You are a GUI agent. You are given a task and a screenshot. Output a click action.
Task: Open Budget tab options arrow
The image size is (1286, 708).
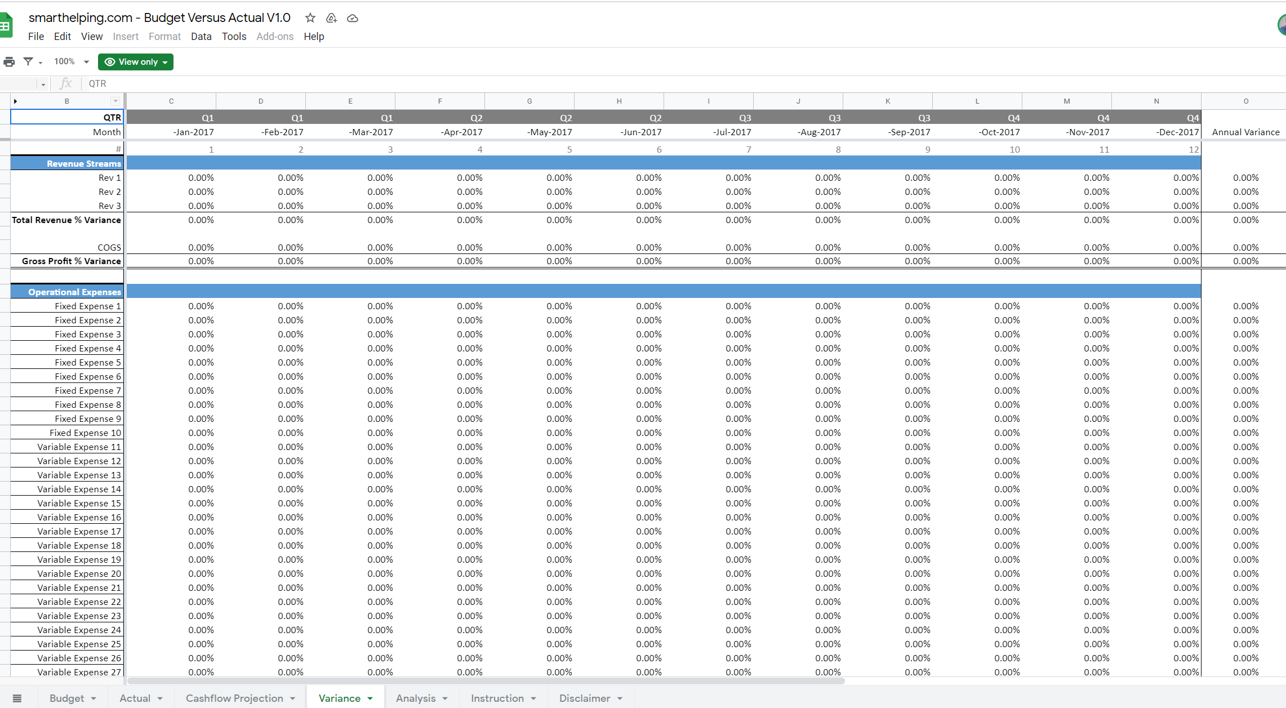click(94, 698)
